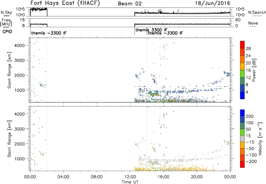The image size is (266, 184).
Task: Click the '12' tick on Power color bar
Action: [248, 78]
